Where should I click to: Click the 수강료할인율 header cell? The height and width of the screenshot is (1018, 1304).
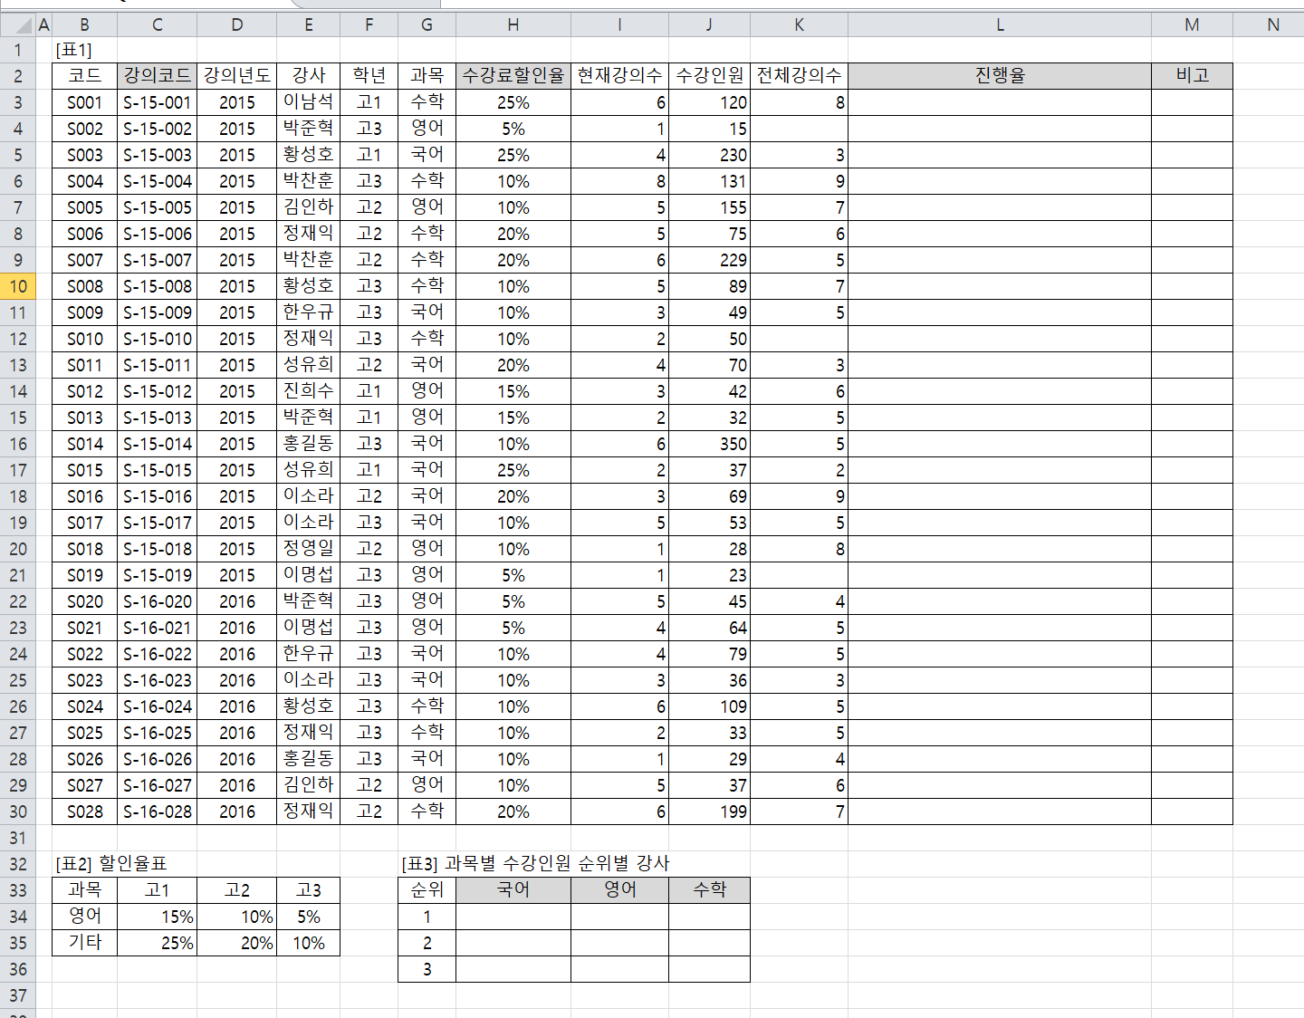[513, 76]
